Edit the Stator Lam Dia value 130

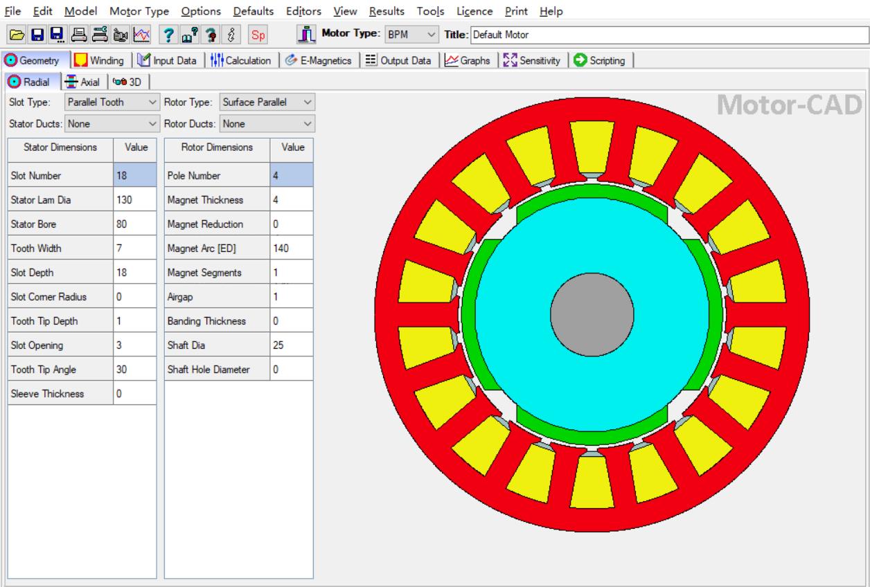[134, 199]
